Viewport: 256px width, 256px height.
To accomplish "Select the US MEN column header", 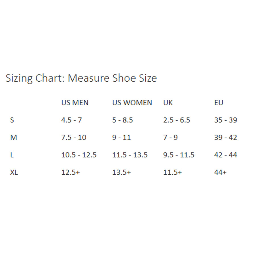I will (75, 102).
